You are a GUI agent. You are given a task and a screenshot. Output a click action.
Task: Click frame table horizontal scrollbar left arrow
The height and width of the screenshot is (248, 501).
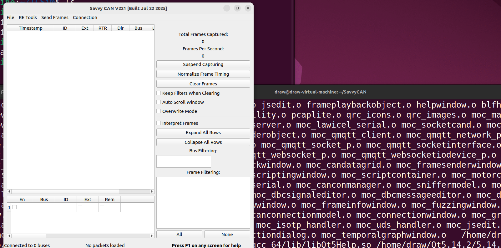[9, 191]
